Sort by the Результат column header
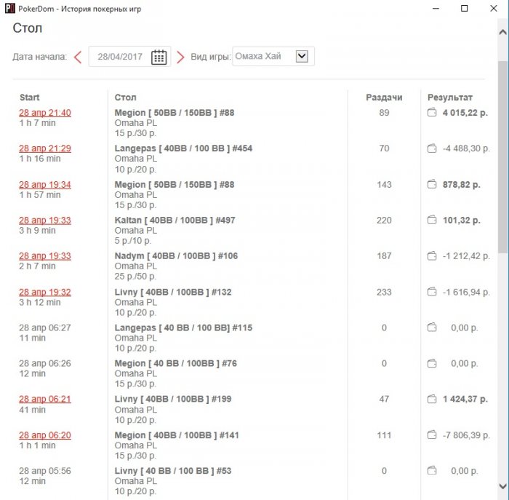Image resolution: width=509 pixels, height=500 pixels. coord(449,97)
